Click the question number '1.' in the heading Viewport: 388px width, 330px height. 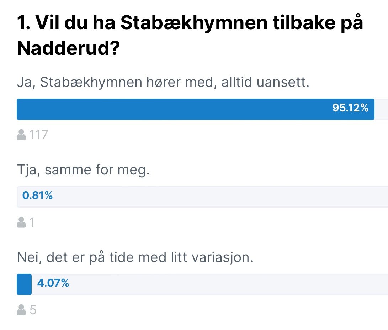(24, 23)
